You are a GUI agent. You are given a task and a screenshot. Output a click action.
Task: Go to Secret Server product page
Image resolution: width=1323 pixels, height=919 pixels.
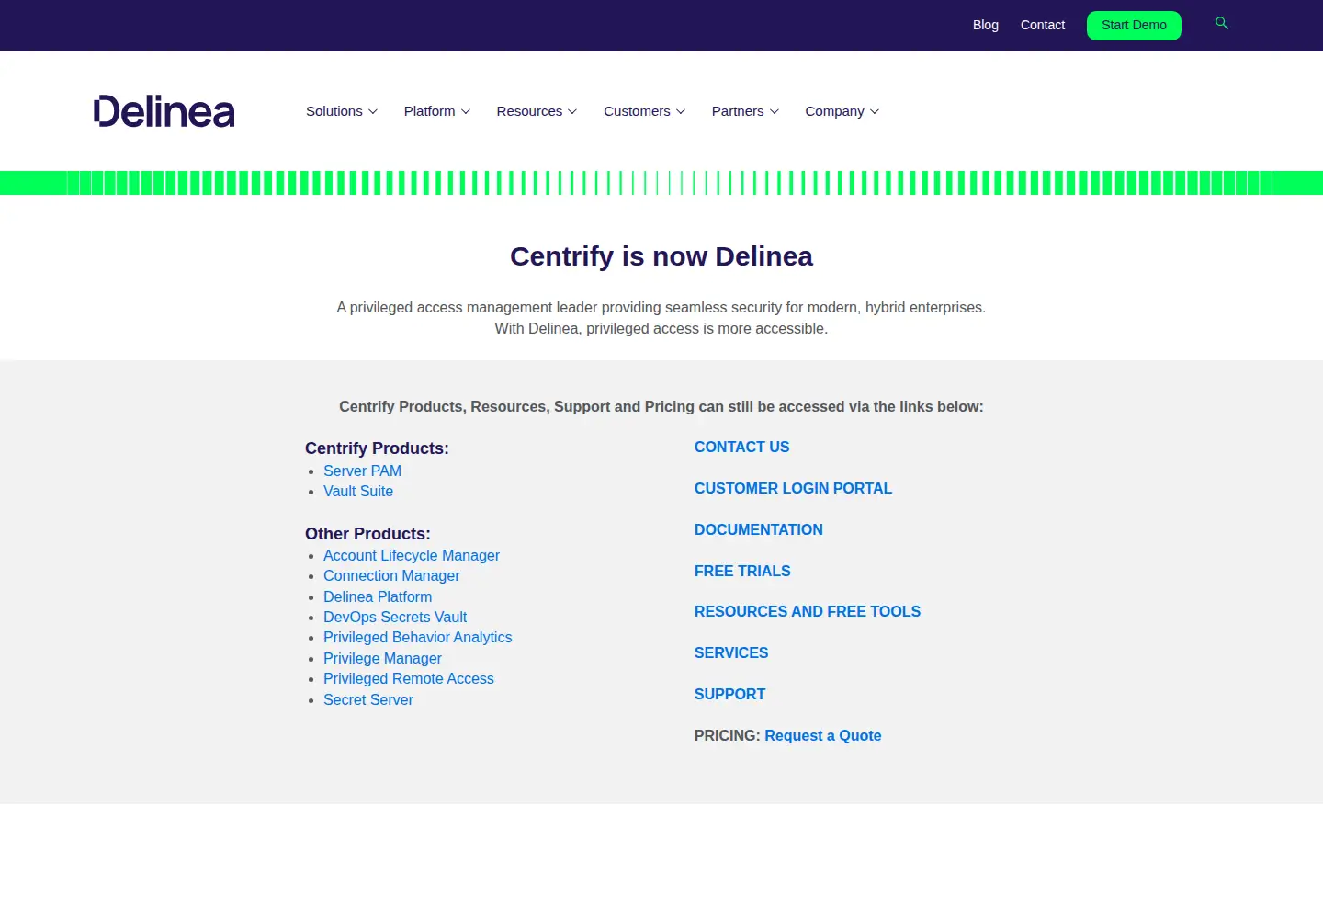[368, 700]
